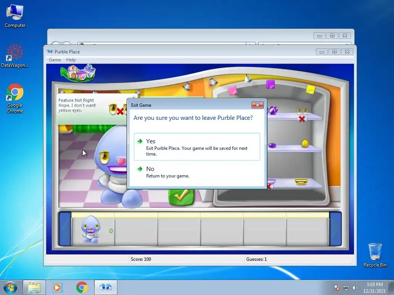Close the Feature Not Right hint bubble
This screenshot has height=295, width=394.
pos(134,97)
